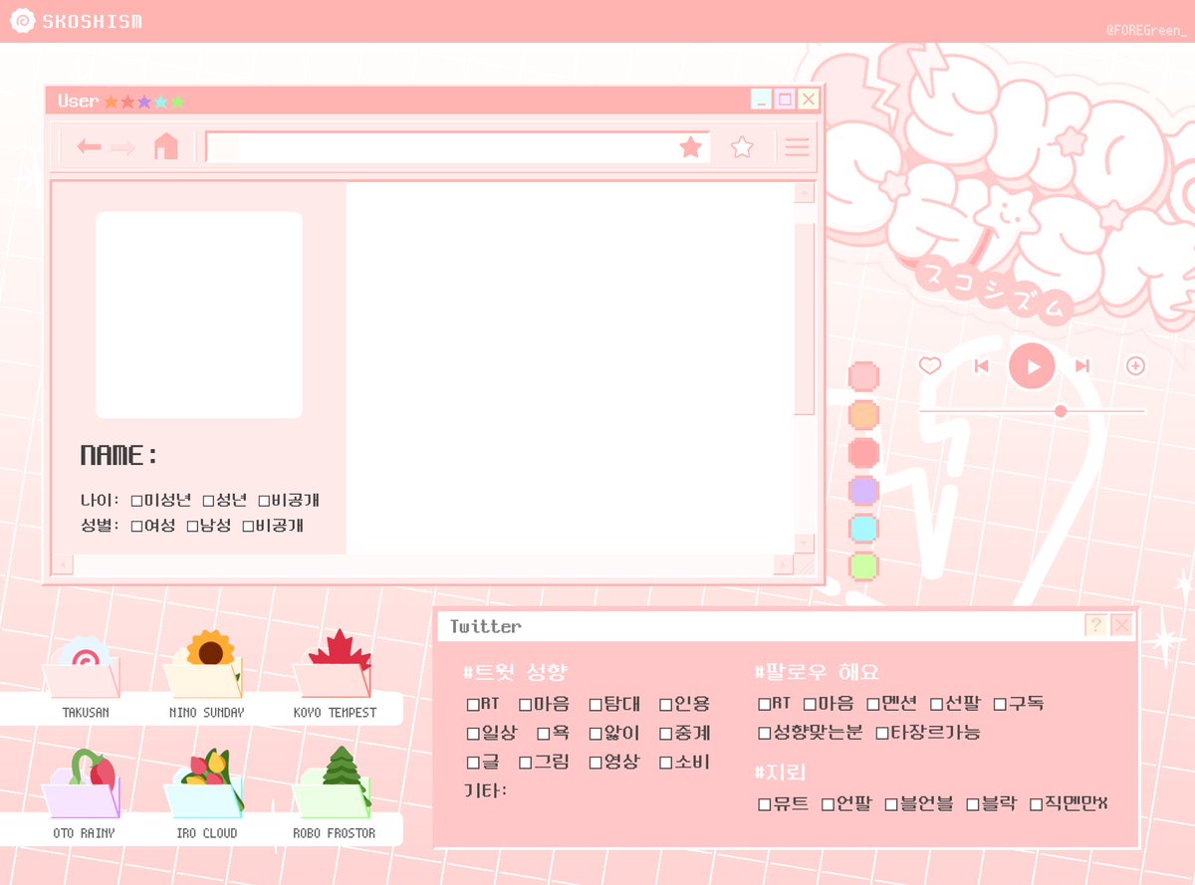This screenshot has width=1195, height=885.
Task: Play the music track
Action: (1032, 365)
